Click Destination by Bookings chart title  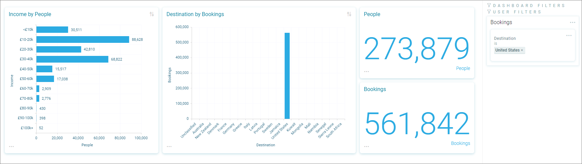[x=195, y=14]
